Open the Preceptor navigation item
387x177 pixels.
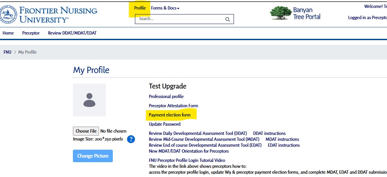31,33
